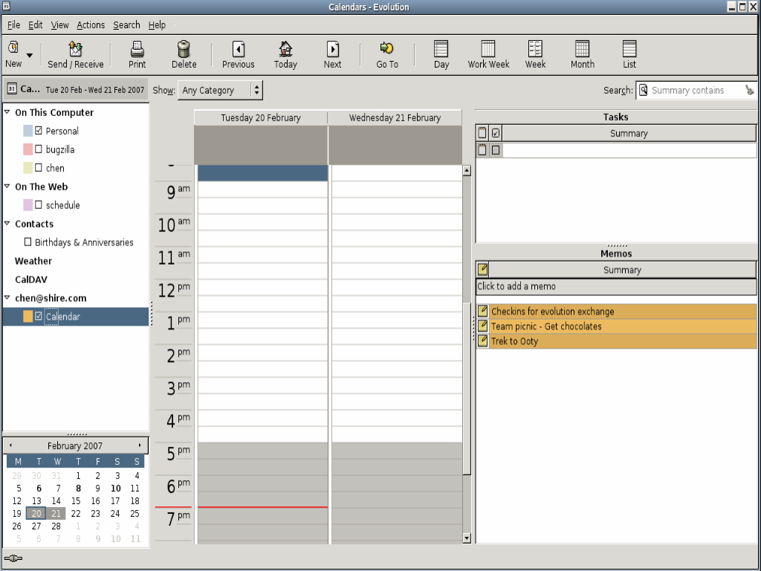This screenshot has height=571, width=761.
Task: Switch to List view
Action: (x=629, y=49)
